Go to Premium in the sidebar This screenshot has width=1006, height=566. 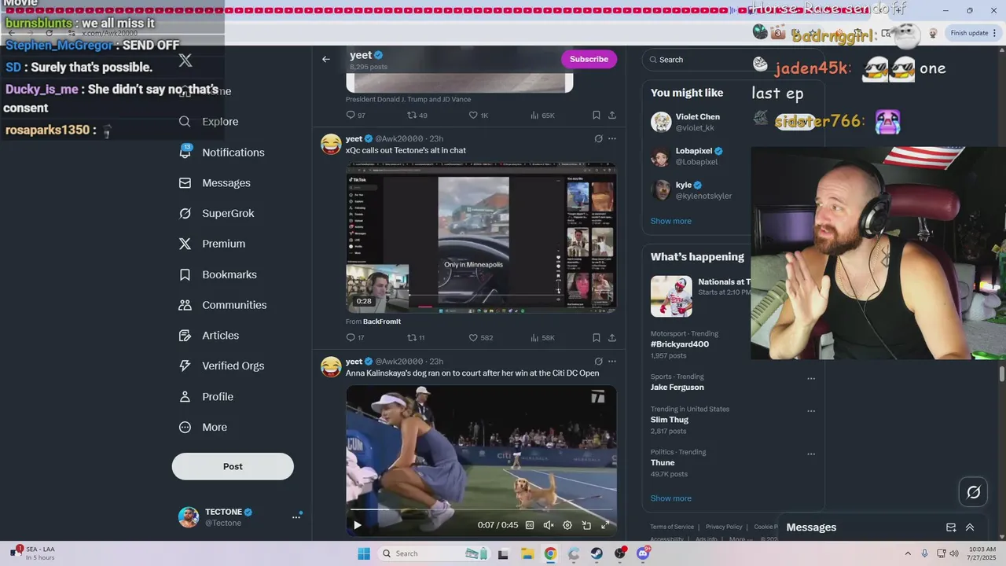tap(212, 244)
